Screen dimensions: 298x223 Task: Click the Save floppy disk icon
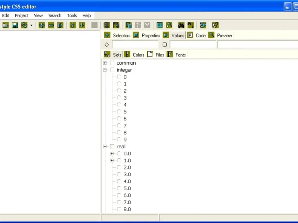click(x=15, y=25)
